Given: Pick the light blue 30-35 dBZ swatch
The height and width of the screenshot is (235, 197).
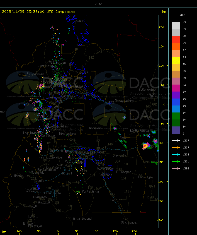Looking at the screenshot, I should [176, 109].
